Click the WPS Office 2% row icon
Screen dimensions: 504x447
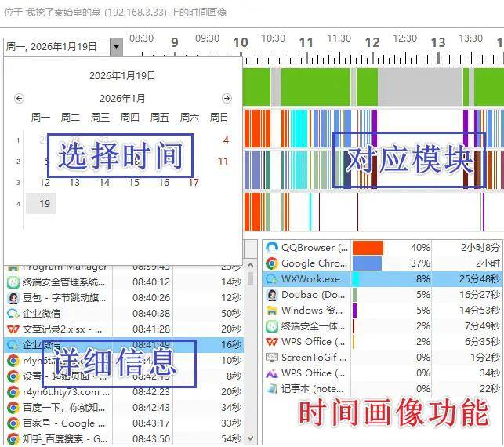272,342
